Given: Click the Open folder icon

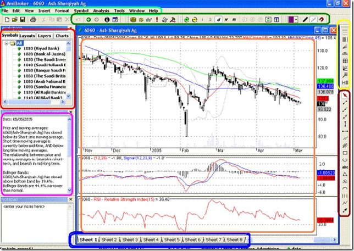Looking at the screenshot, I should tap(15, 20).
